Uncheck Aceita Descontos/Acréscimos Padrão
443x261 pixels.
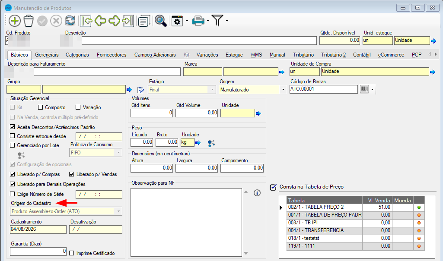tap(12, 127)
